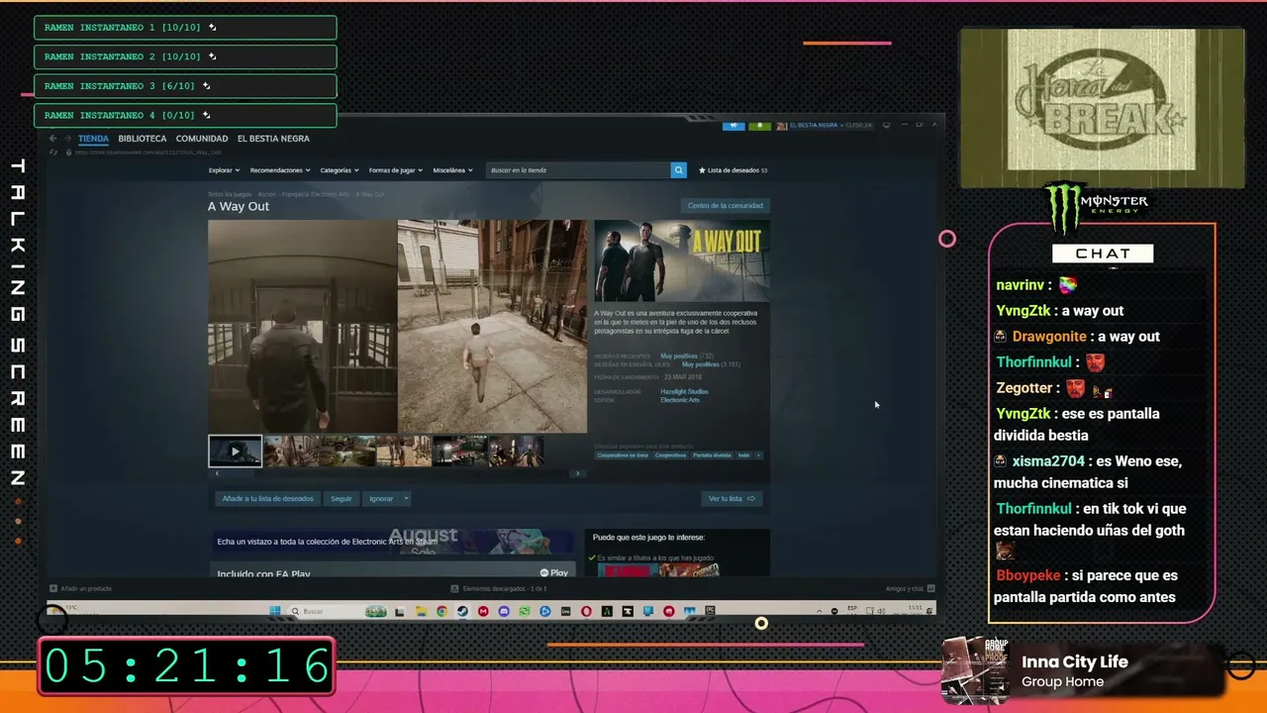Open the Miscelánea dropdown
This screenshot has height=713, width=1267.
pyautogui.click(x=452, y=170)
